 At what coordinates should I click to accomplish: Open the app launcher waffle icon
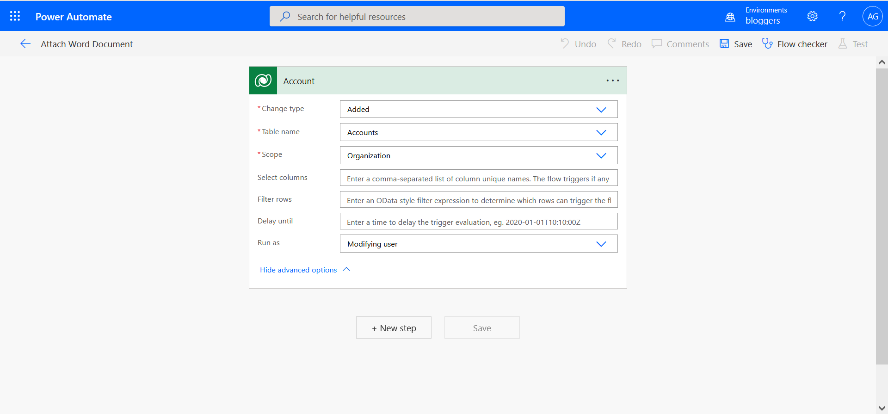15,17
